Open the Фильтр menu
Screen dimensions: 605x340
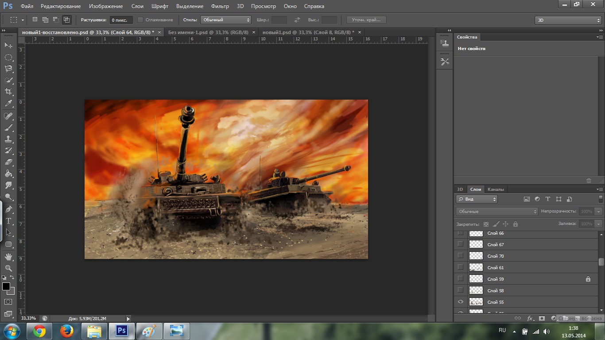pyautogui.click(x=220, y=6)
